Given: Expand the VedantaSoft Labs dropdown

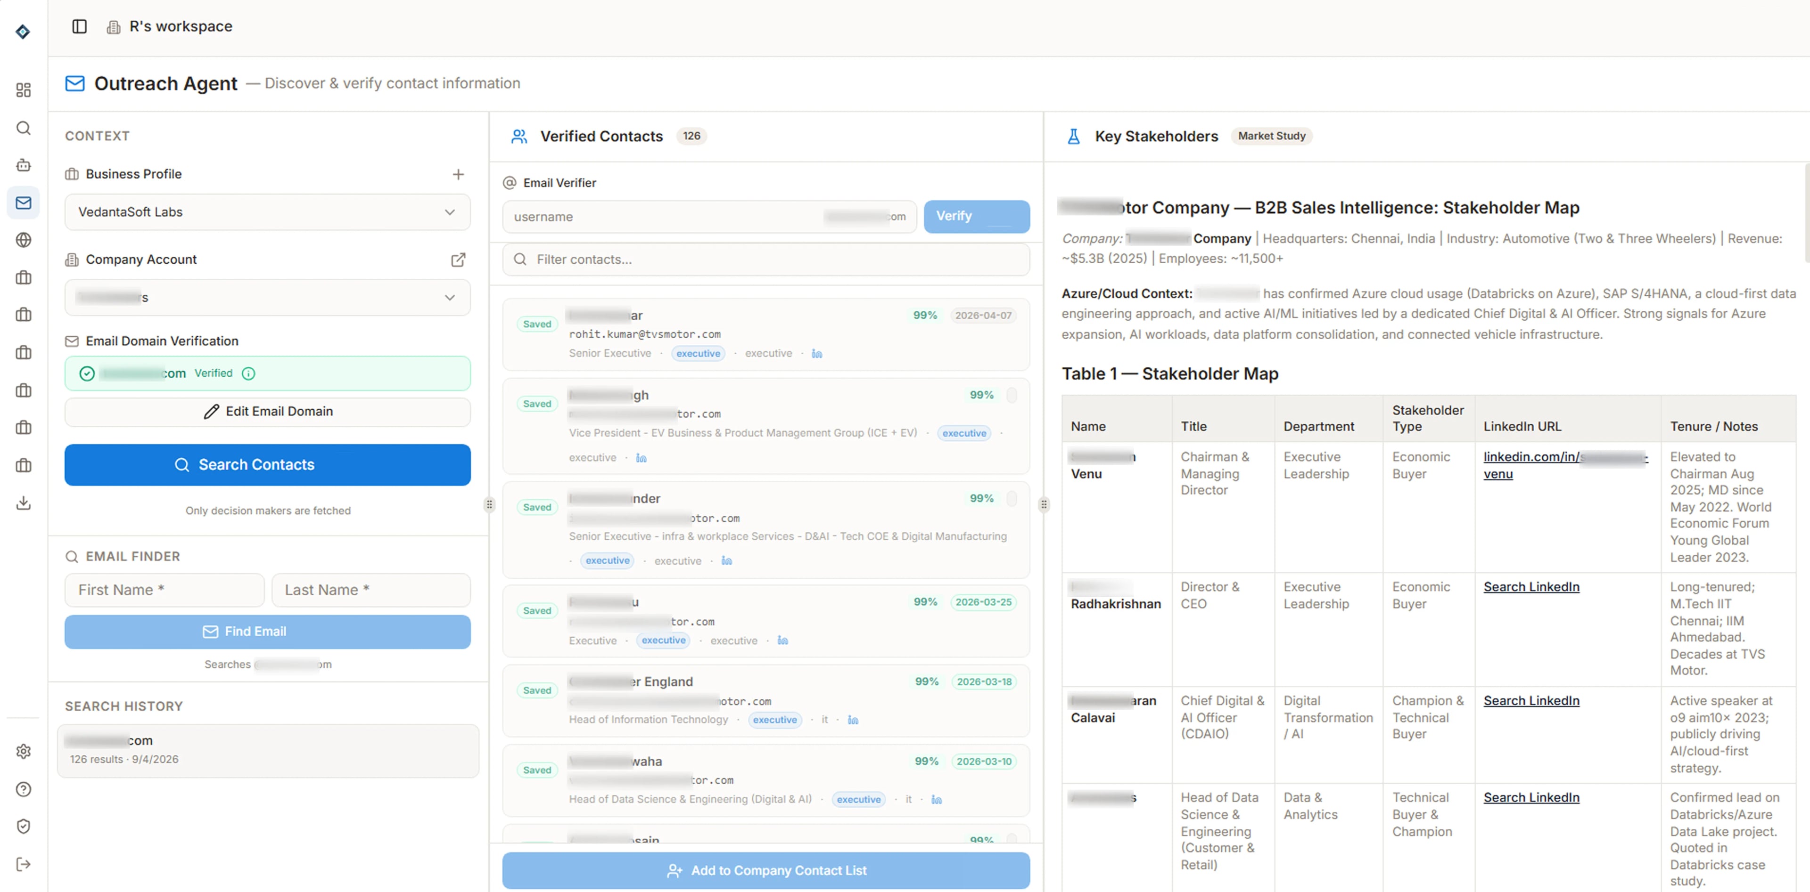Looking at the screenshot, I should coord(267,212).
